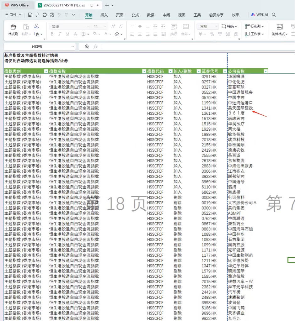Click the Save icon in quick access toolbar
This screenshot has height=321, width=295.
pos(30,15)
